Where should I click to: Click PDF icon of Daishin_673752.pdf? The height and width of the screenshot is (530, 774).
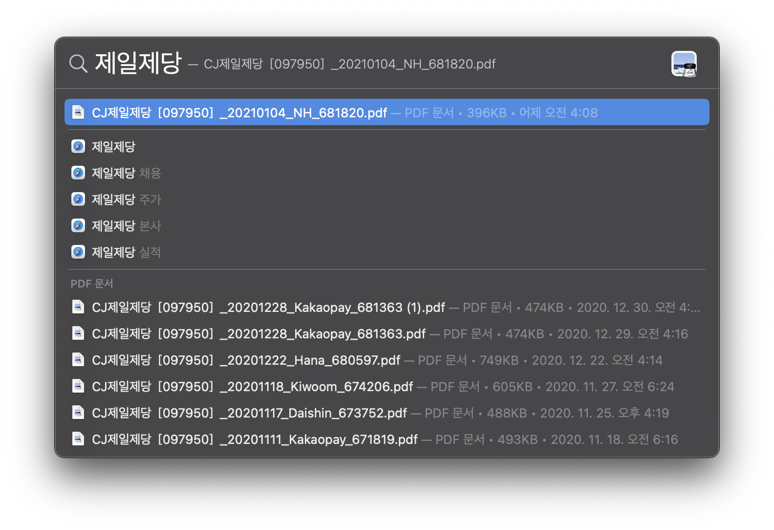point(78,413)
